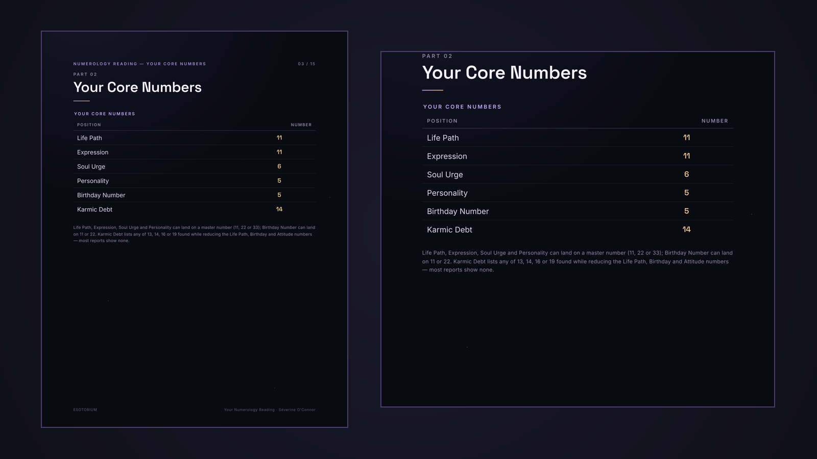Click the large Your Core Numbers heading

(504, 72)
